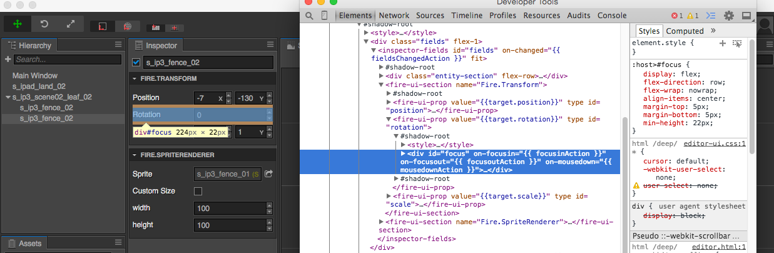The image size is (774, 253).
Task: Open the Console tab
Action: coord(612,16)
